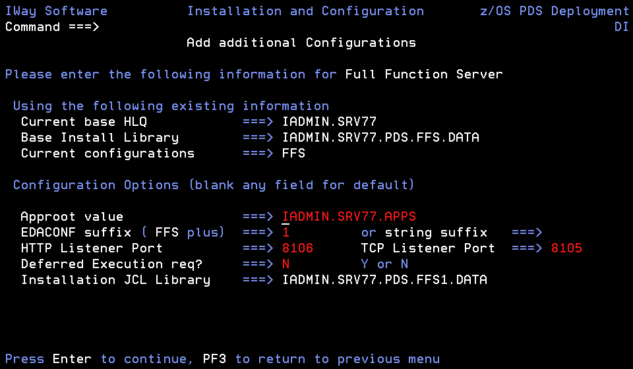
Task: Select the HTTP Listener Port value 8106
Action: (297, 248)
